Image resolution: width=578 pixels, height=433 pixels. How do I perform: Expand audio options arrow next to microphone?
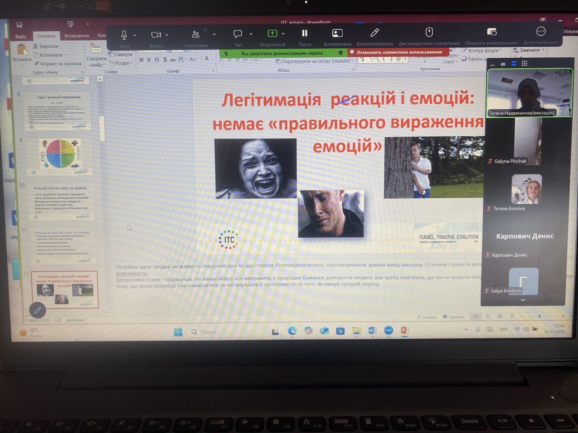[135, 35]
